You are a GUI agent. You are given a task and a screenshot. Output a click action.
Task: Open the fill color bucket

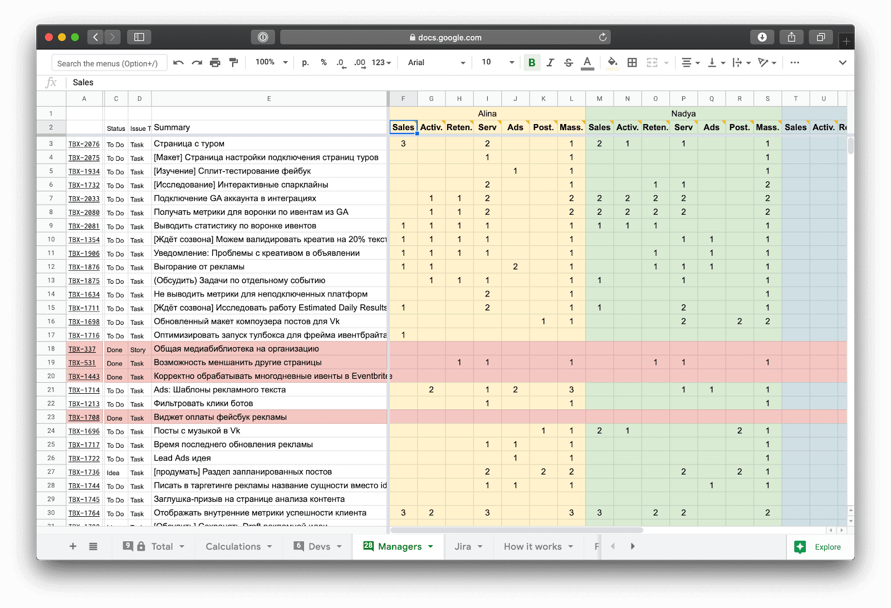[613, 63]
